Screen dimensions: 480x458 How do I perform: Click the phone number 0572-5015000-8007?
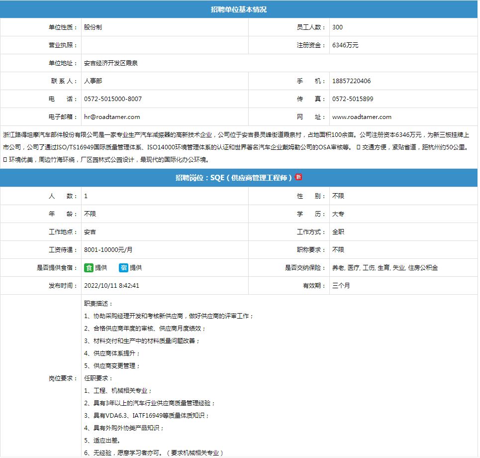113,99
